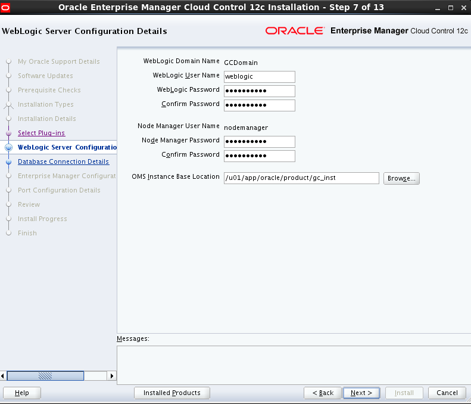Click the OMS Instance Base Location field

pyautogui.click(x=301, y=178)
